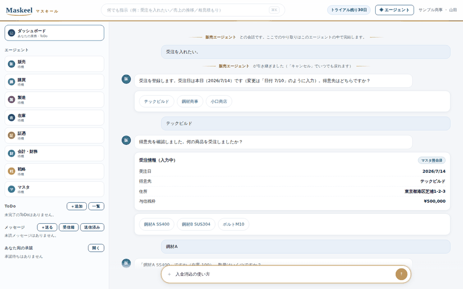Click the 製造 agent icon
463x289 pixels.
tap(11, 100)
